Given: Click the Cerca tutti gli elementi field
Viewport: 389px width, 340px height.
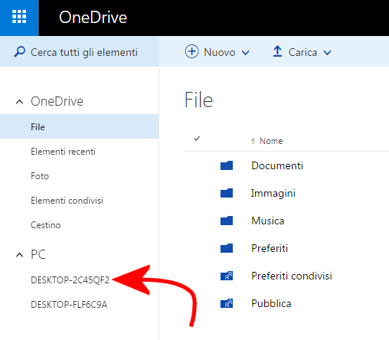Looking at the screenshot, I should [80, 52].
